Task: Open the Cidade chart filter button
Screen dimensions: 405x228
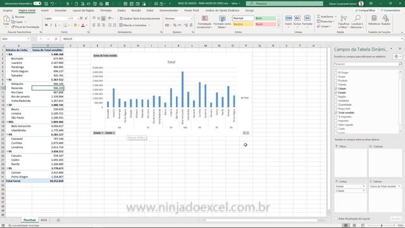Action: coord(109,133)
